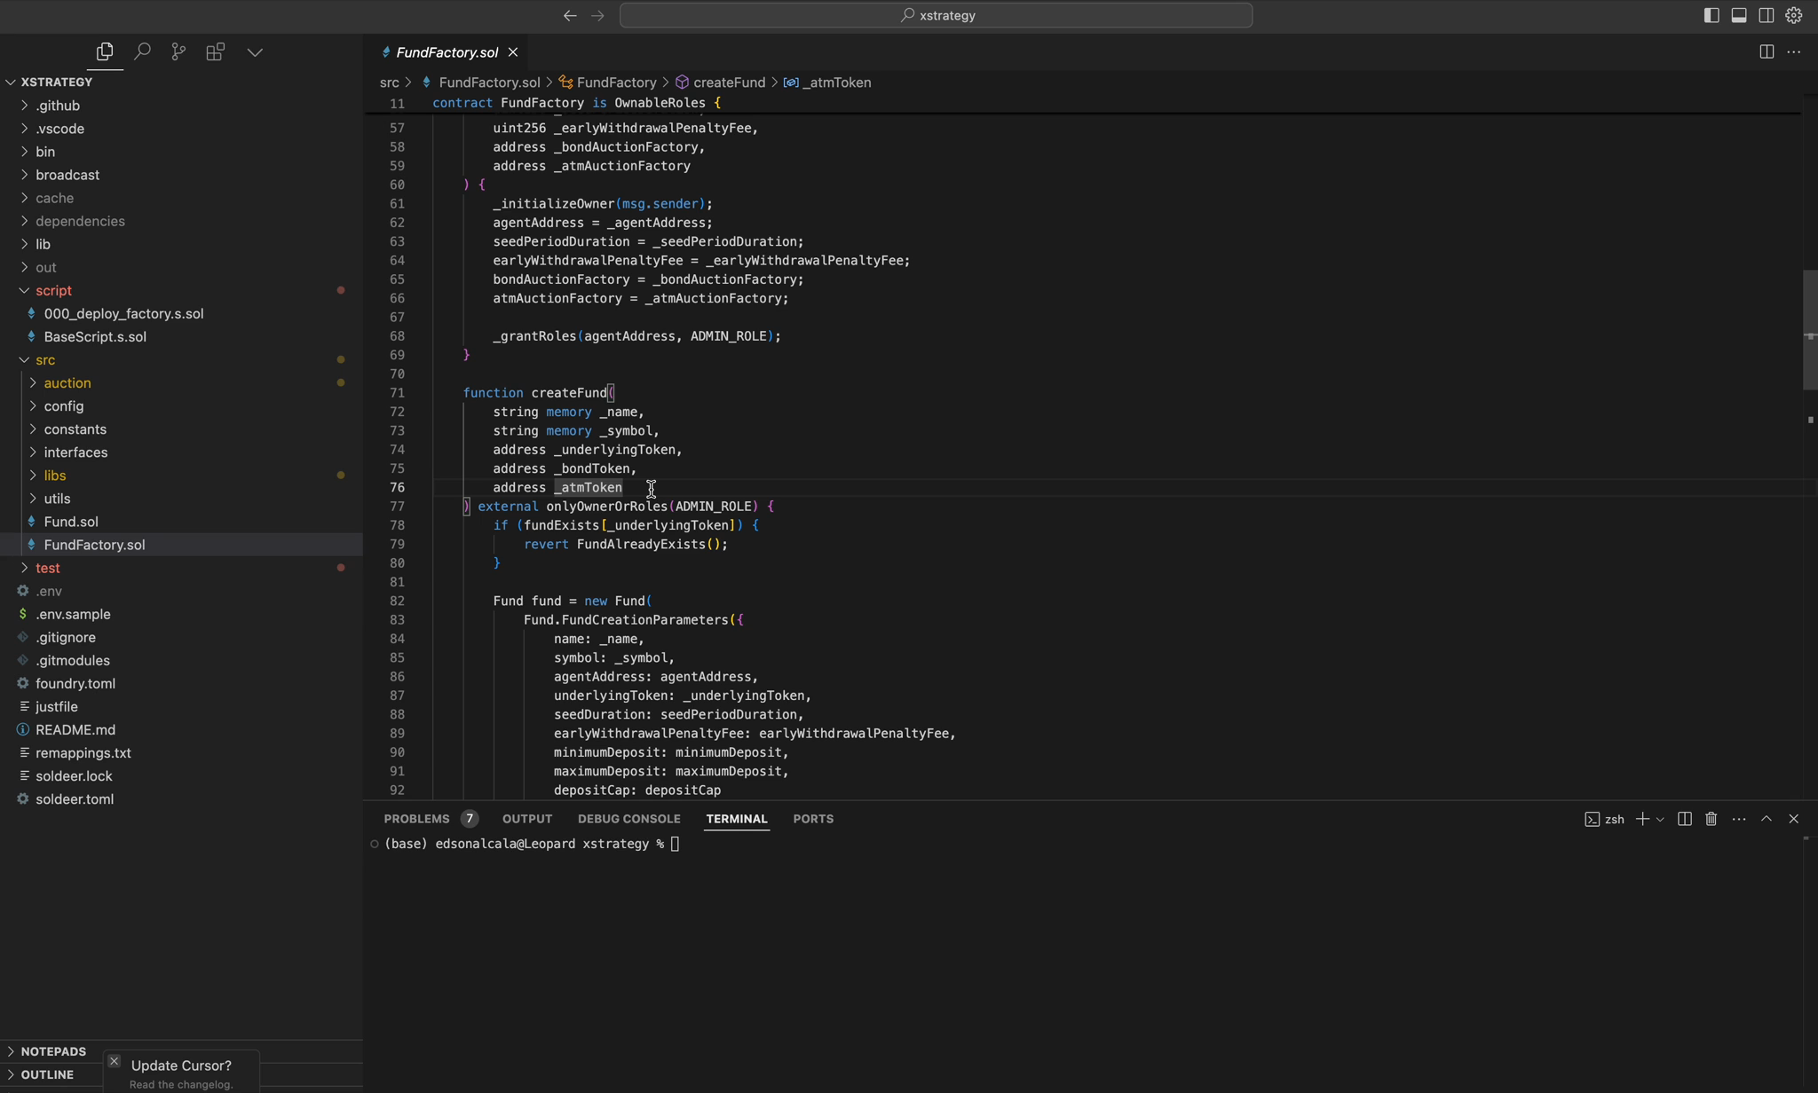Close the FundFactory.sol editor tab
This screenshot has width=1818, height=1093.
pyautogui.click(x=513, y=52)
